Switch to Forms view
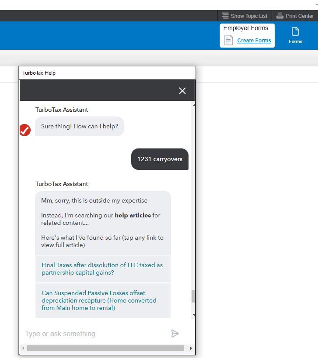 (295, 36)
